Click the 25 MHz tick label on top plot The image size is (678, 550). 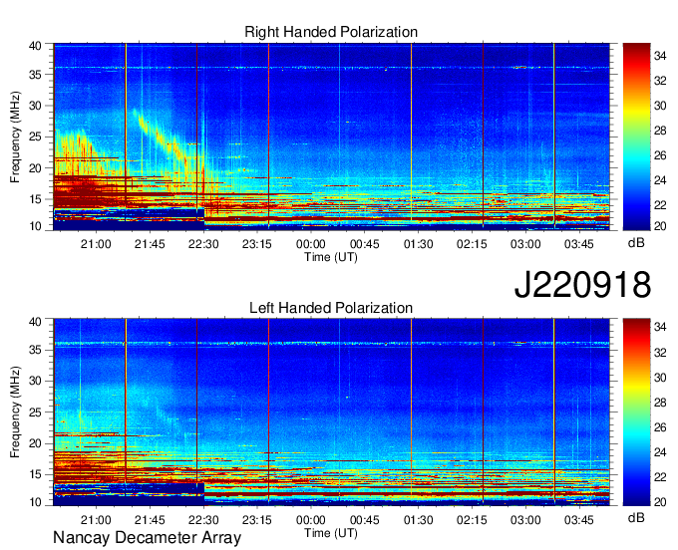[35, 137]
